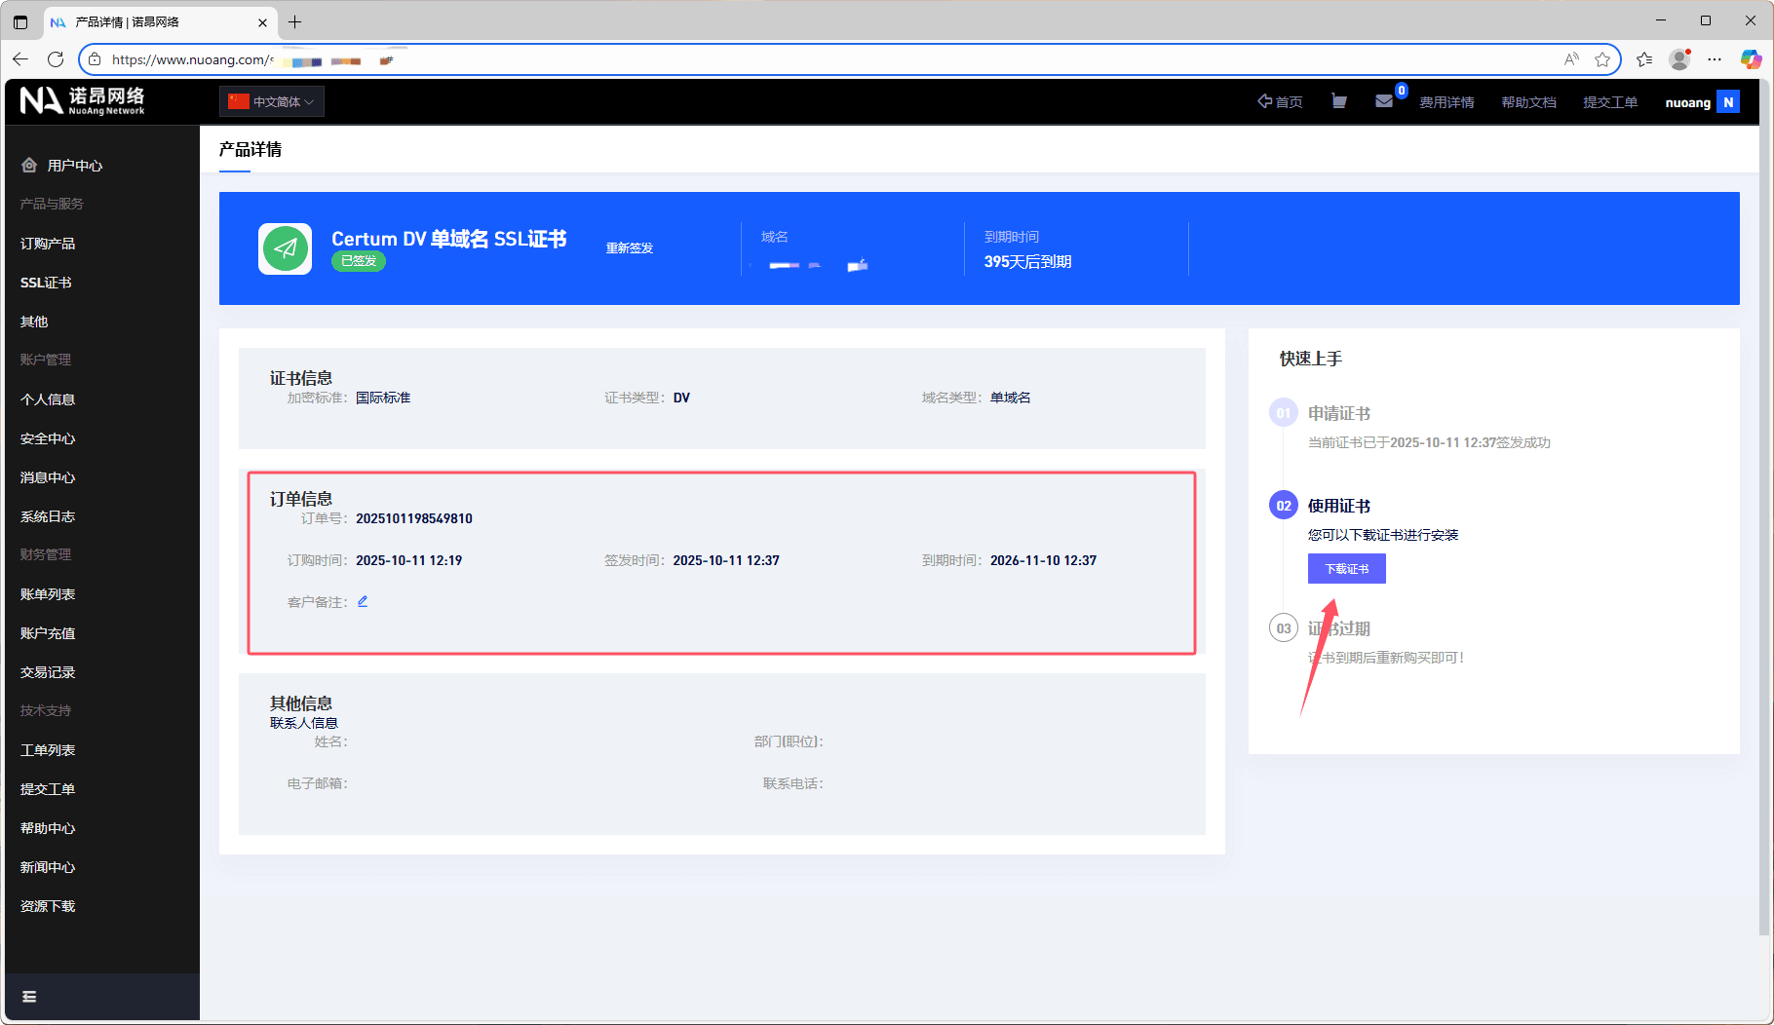Open the messages envelope icon
Image resolution: width=1774 pixels, height=1025 pixels.
point(1384,101)
